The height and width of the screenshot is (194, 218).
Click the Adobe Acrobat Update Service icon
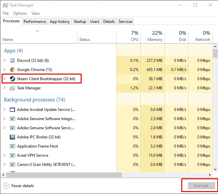[12, 110]
